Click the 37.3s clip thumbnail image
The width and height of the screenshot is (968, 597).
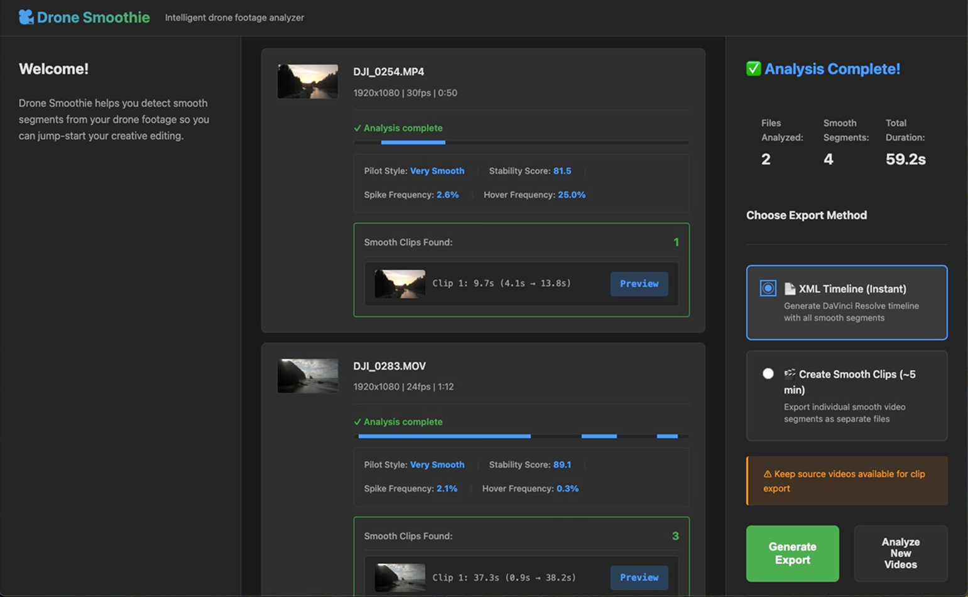[x=400, y=578]
